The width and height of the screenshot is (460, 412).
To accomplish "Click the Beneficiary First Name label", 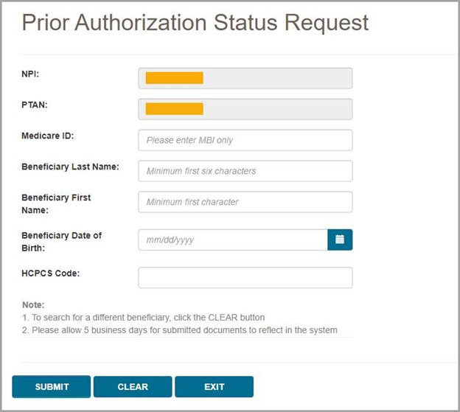I will 56,204.
